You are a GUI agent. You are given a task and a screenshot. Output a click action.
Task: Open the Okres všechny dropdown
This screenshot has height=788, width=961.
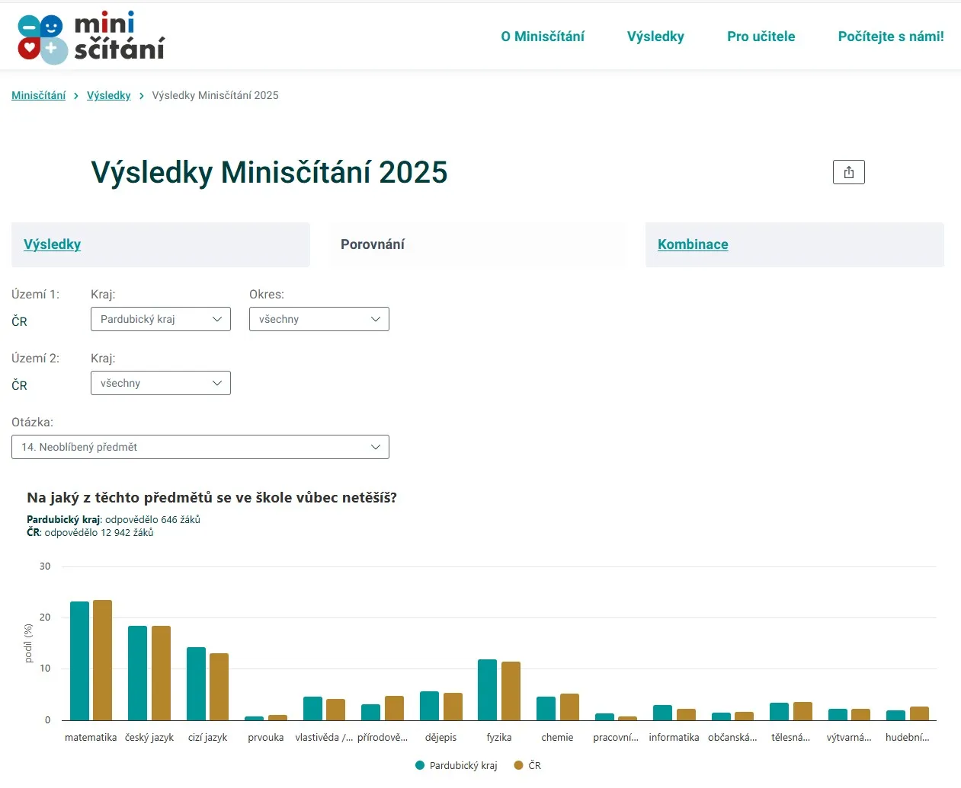(319, 319)
